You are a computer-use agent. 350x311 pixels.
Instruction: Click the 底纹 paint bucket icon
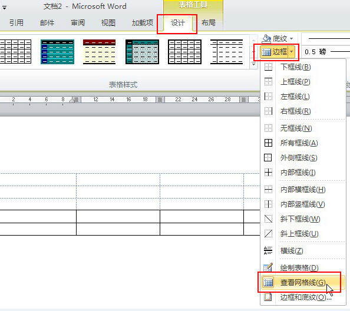tap(266, 39)
